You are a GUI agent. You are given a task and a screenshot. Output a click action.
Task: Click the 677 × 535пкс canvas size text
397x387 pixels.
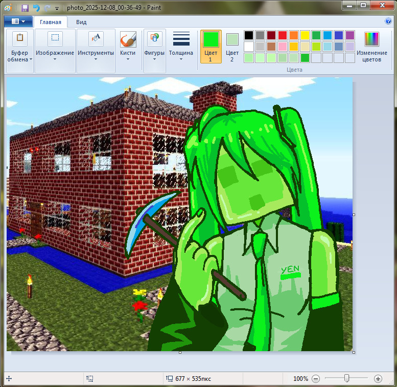(x=193, y=379)
